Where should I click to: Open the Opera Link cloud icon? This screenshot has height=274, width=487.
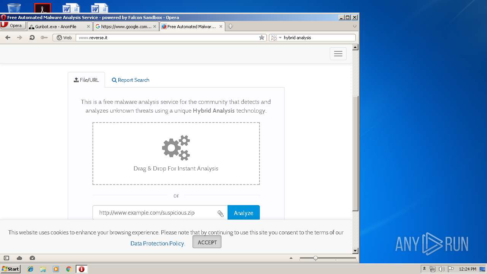19,258
